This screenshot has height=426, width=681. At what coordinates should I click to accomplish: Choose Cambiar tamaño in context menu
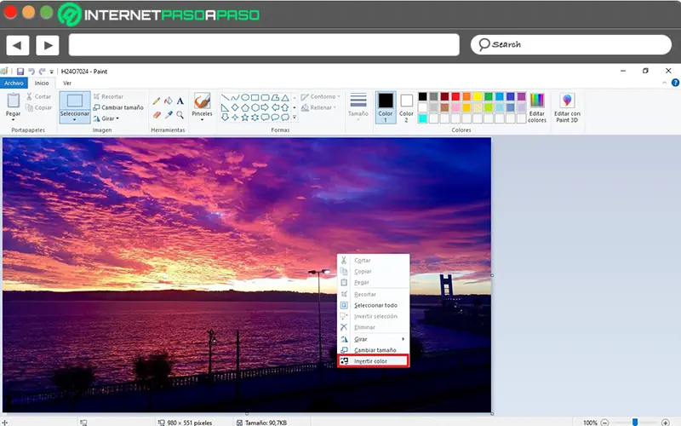[x=373, y=350]
